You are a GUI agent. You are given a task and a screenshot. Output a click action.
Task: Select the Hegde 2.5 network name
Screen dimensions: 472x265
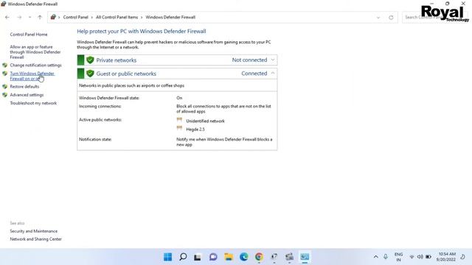click(195, 130)
